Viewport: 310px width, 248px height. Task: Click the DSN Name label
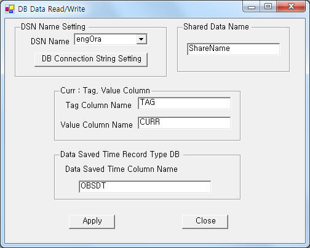(x=50, y=41)
